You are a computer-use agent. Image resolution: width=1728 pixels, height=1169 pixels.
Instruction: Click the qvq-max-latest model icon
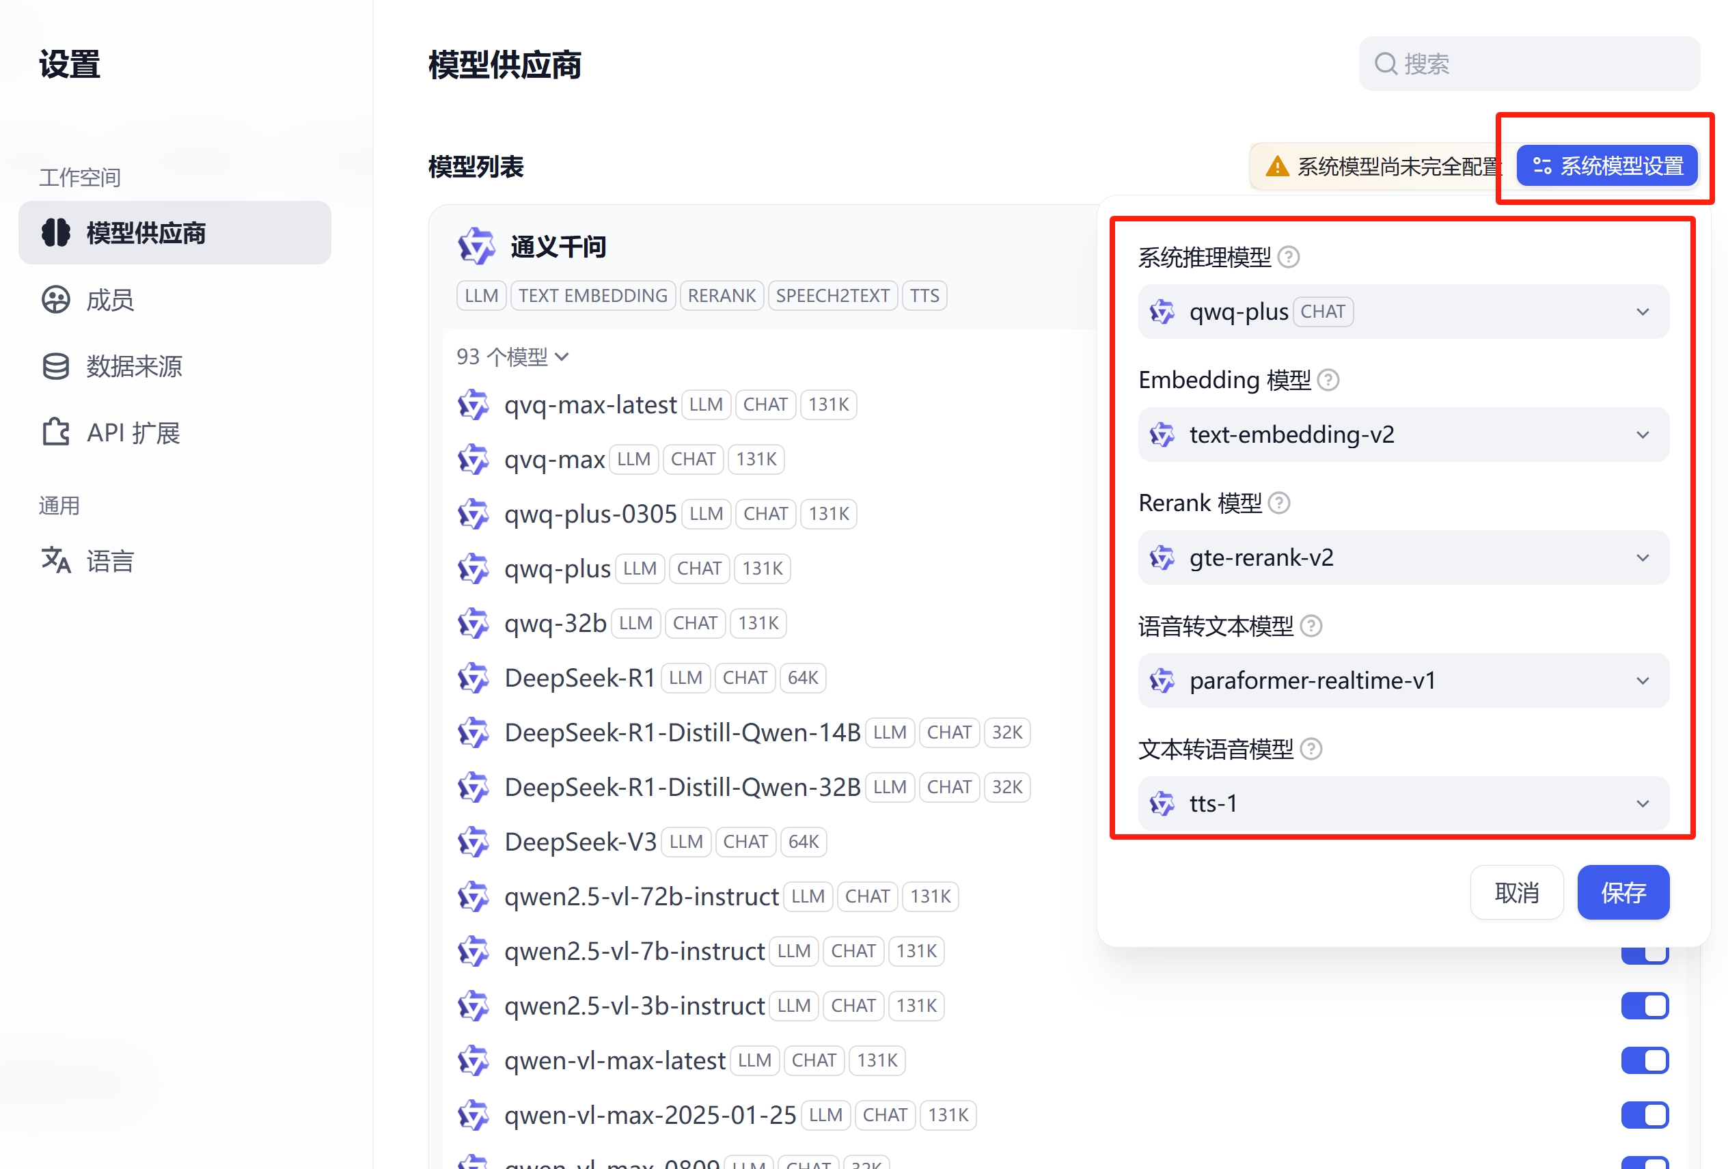coord(473,404)
